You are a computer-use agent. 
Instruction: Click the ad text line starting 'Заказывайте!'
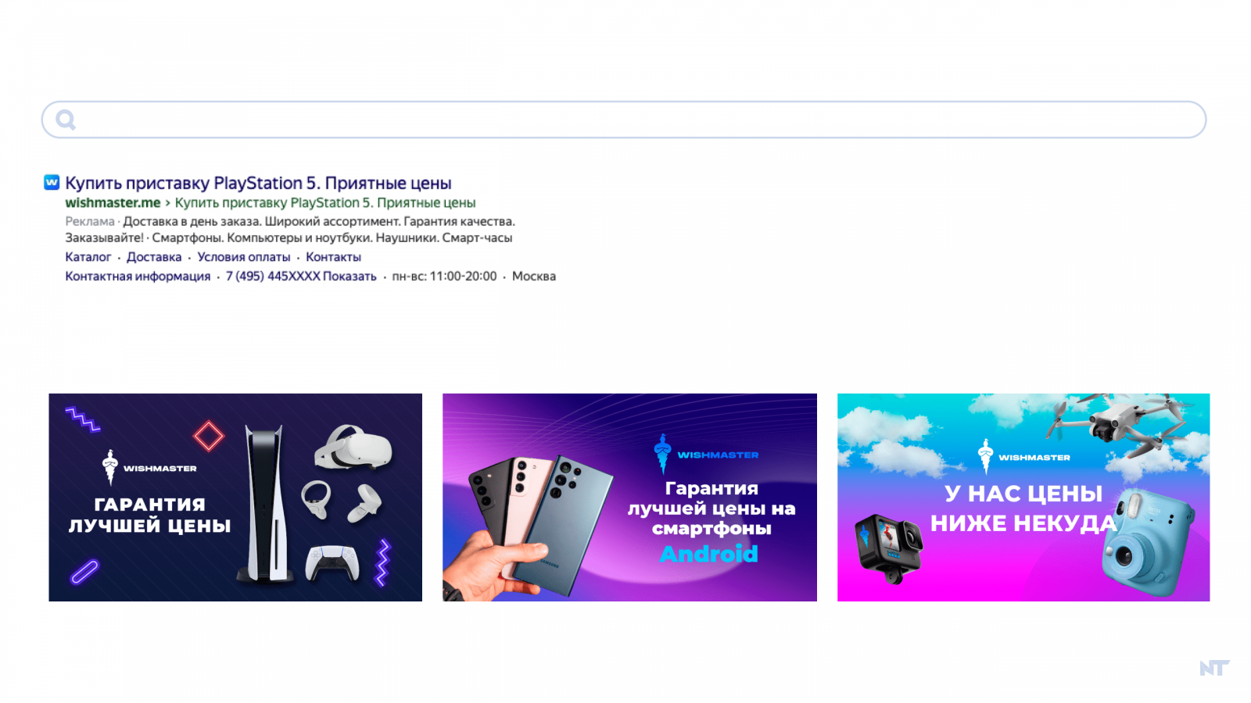(x=289, y=238)
